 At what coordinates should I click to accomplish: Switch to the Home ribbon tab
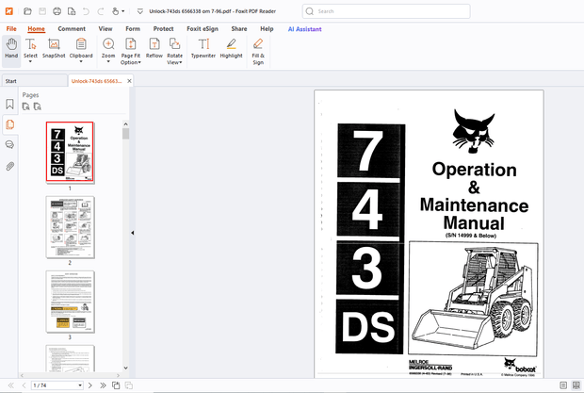36,28
